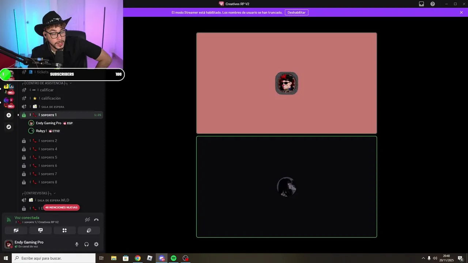Start screen share from voice panel
The width and height of the screenshot is (468, 263).
40,230
